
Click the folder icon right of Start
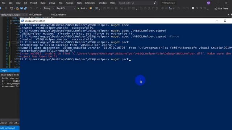[x=91, y=8]
